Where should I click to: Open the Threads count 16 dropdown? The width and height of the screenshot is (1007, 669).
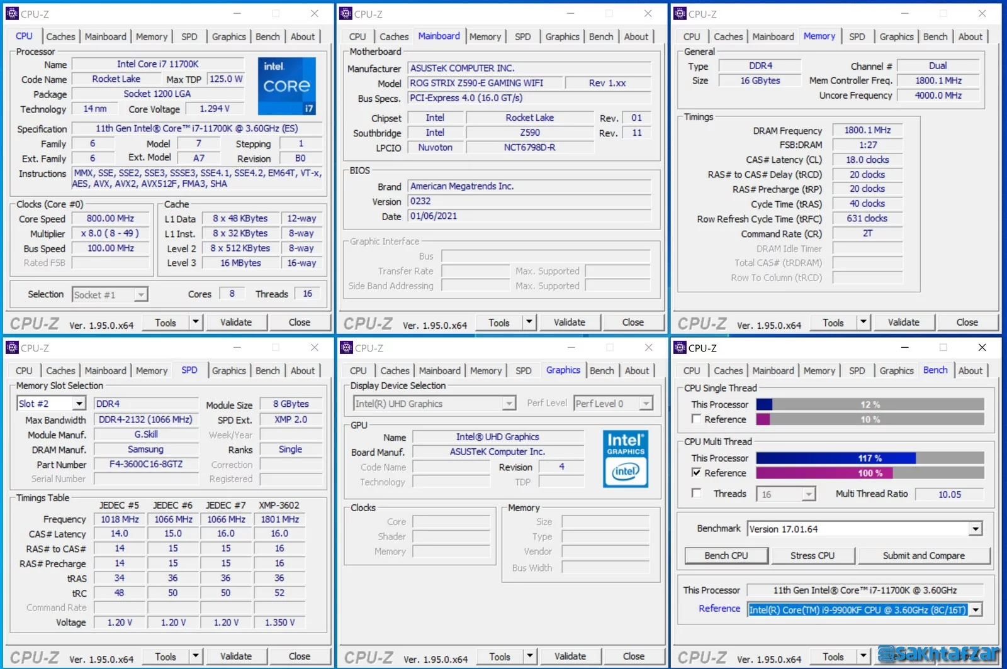pyautogui.click(x=809, y=494)
